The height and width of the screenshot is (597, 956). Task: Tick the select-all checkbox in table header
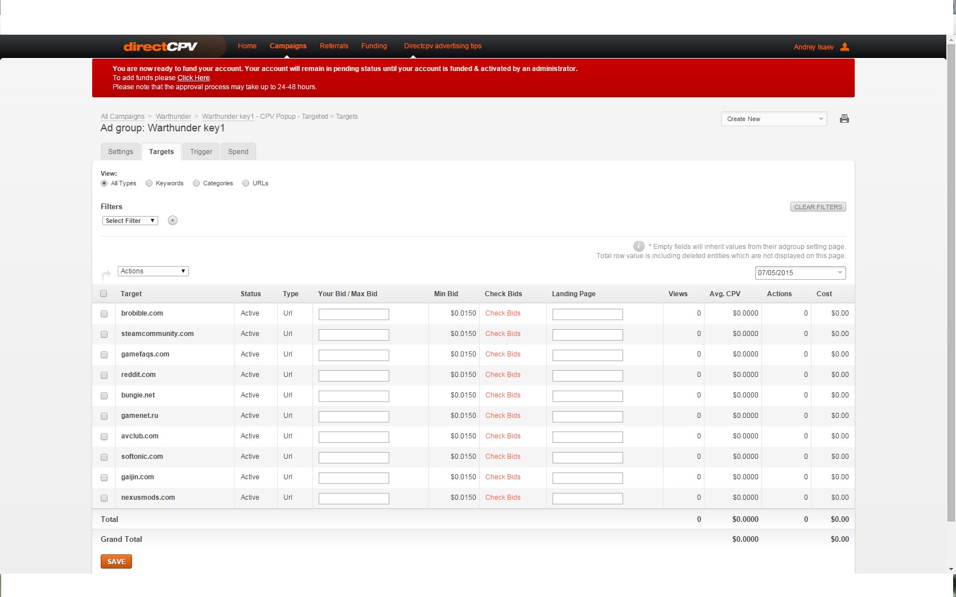click(x=104, y=294)
